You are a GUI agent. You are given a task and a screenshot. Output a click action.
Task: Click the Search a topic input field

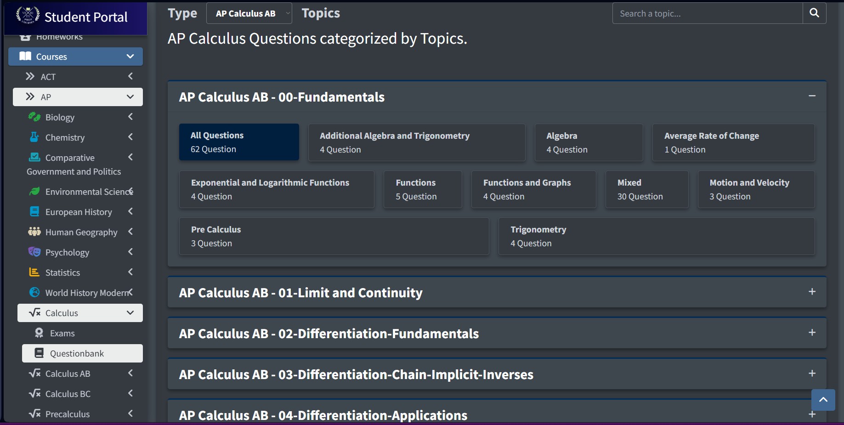point(708,14)
